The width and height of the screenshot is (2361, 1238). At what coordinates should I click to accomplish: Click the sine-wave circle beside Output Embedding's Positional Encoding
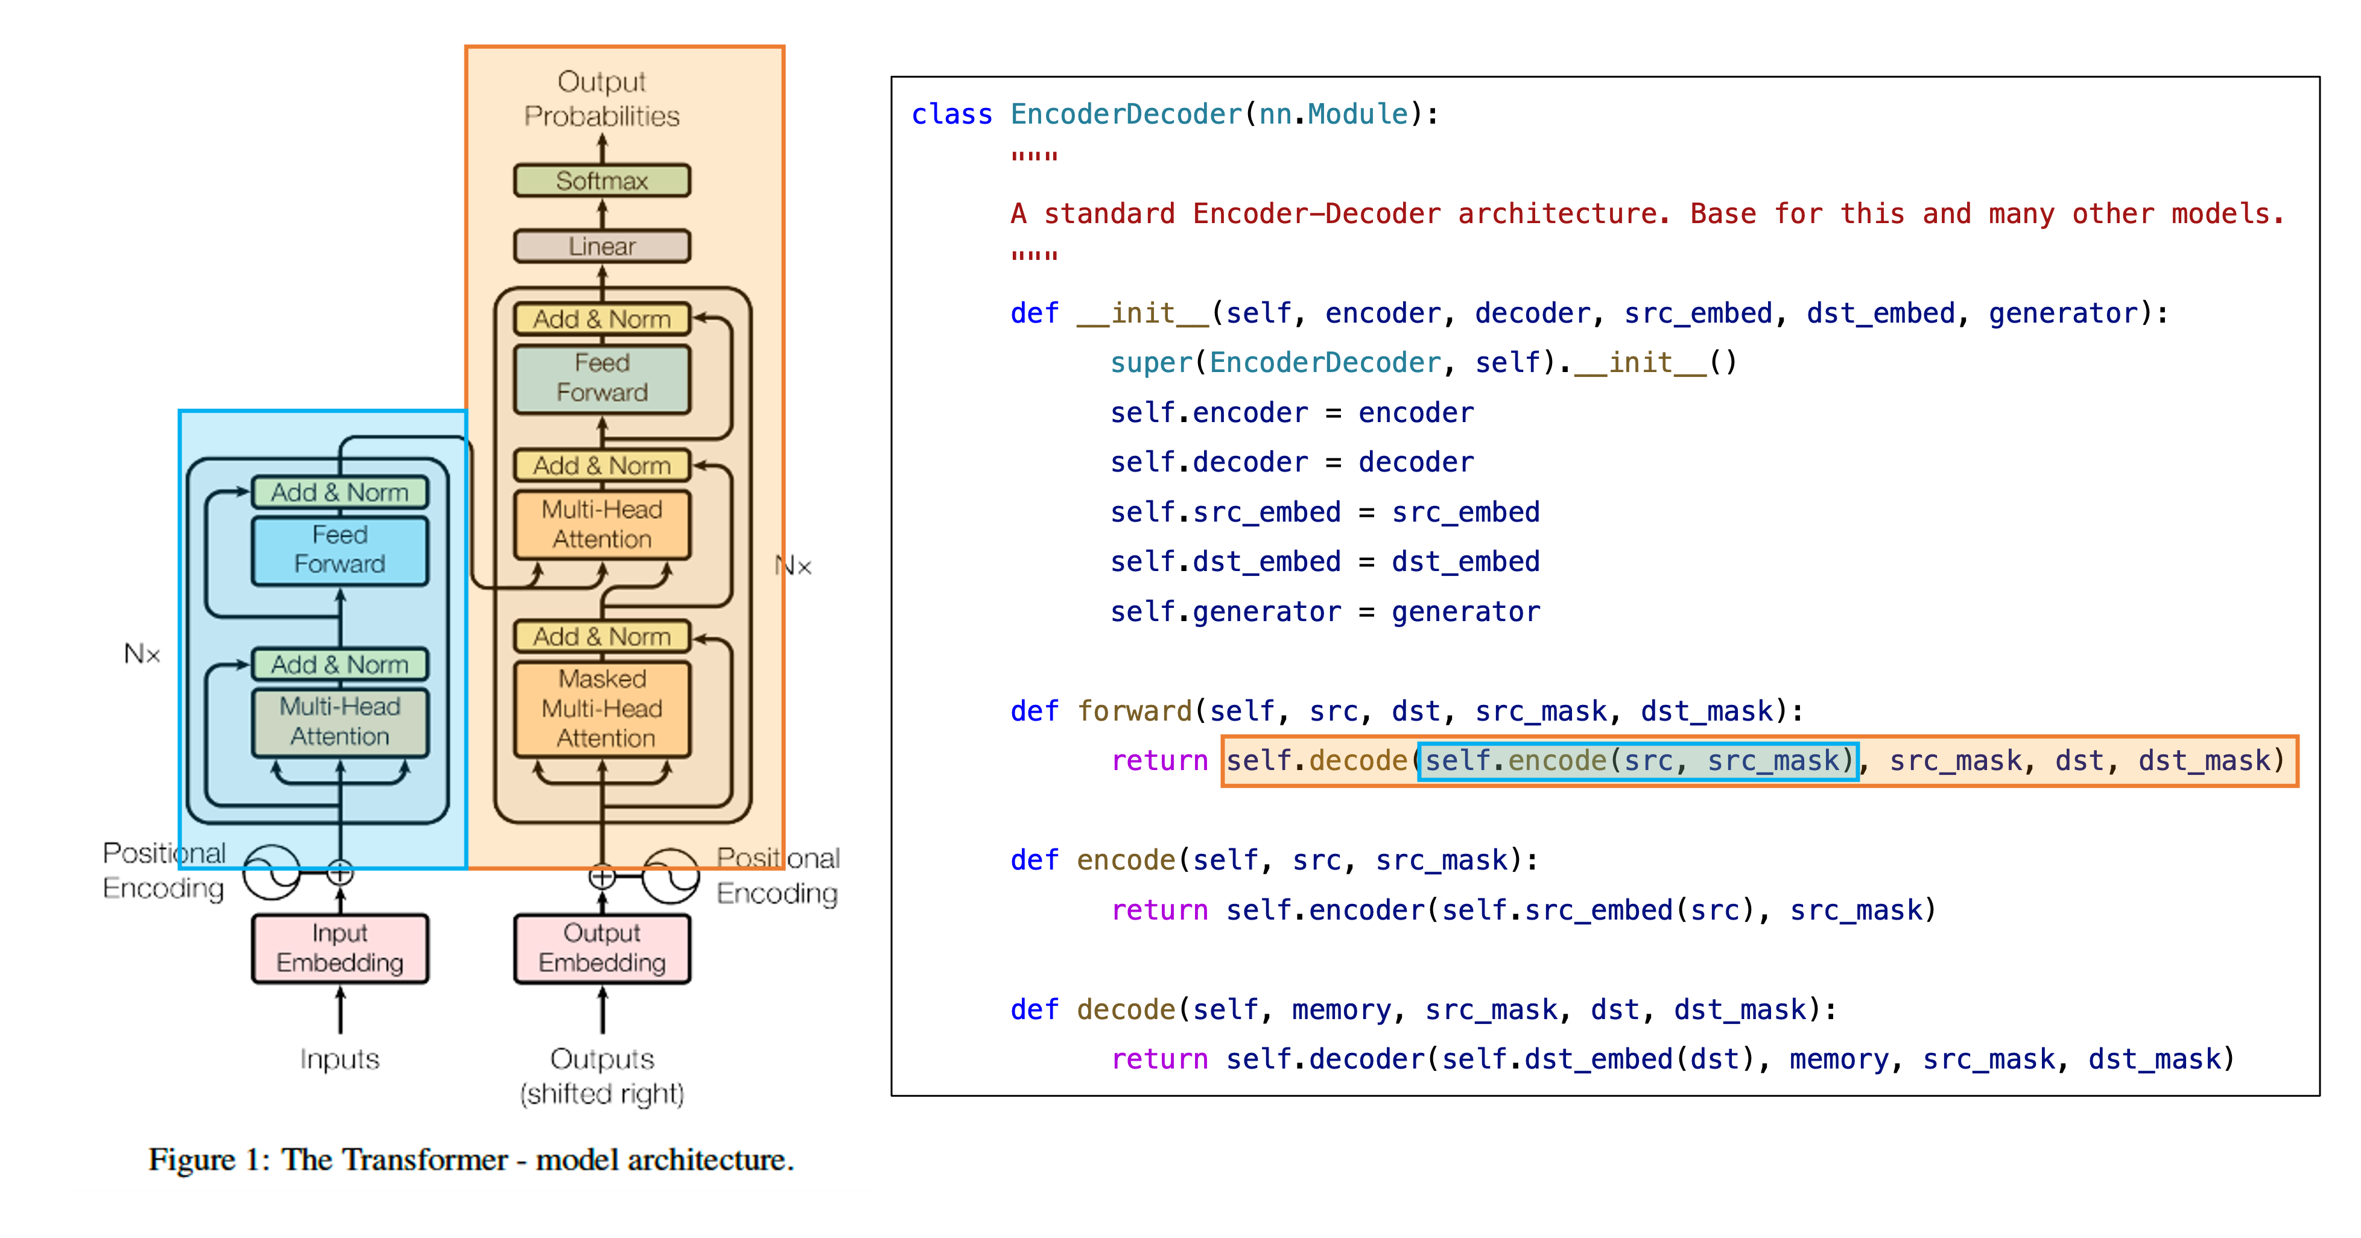tap(671, 877)
